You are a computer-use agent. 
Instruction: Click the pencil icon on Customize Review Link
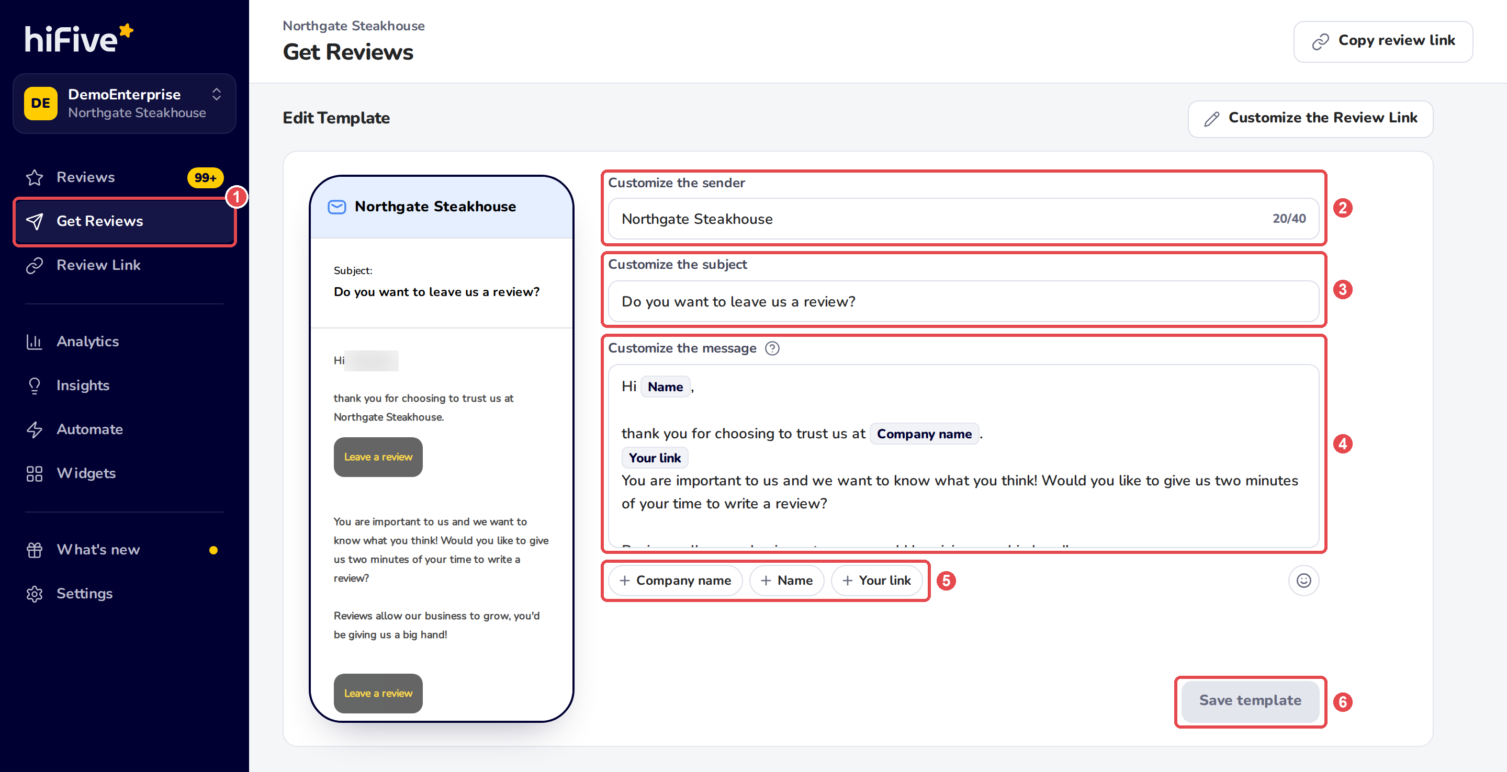point(1211,119)
